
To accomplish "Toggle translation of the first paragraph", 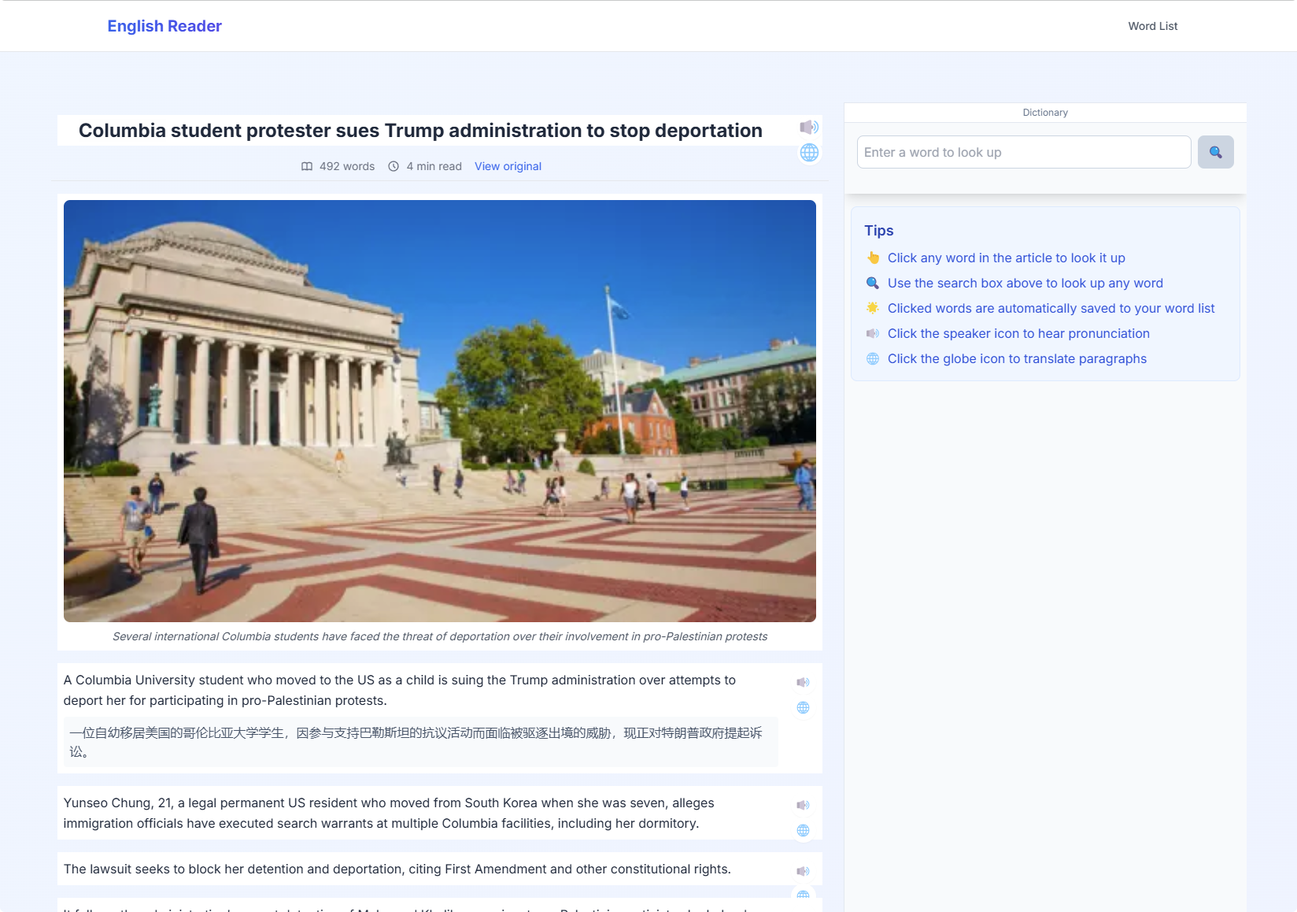I will click(803, 707).
